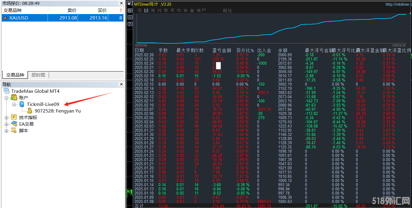Click the 盈亏金额 column header

(222, 50)
